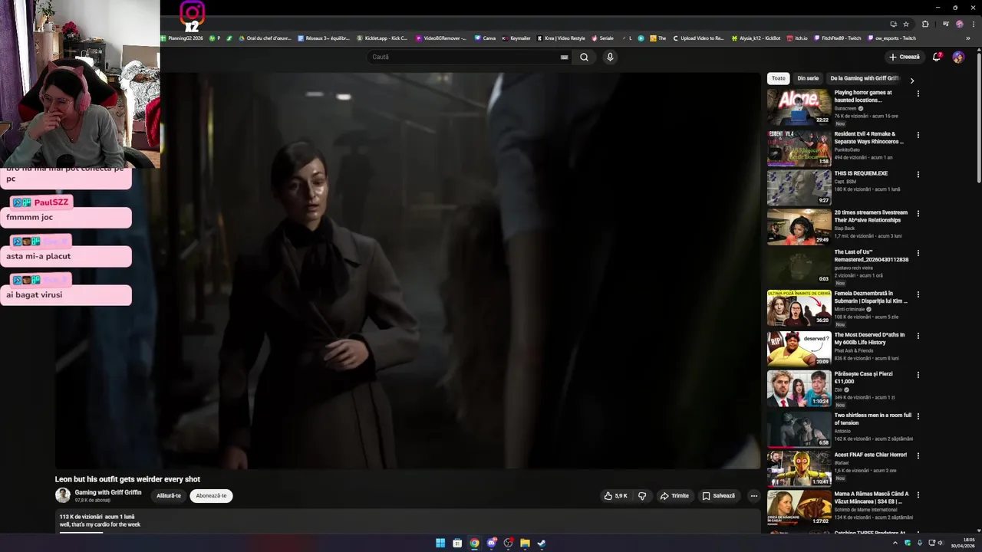Open Resident Evil 4 Remake video title
Image resolution: width=982 pixels, height=552 pixels.
[869, 137]
